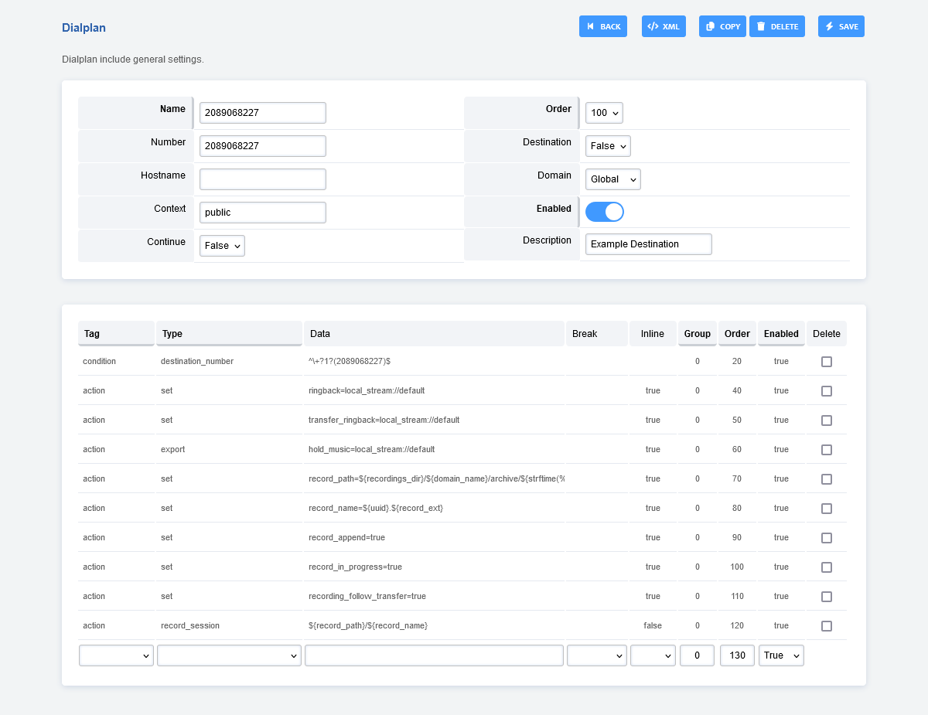Toggle the Enabled switch off
This screenshot has width=928, height=715.
click(604, 212)
